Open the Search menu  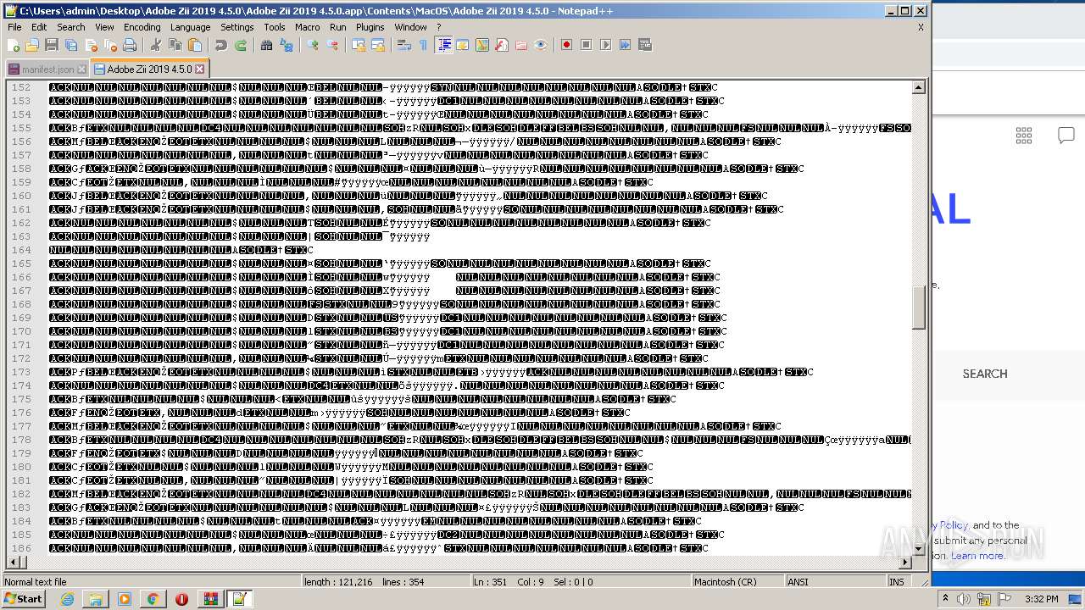pos(71,27)
